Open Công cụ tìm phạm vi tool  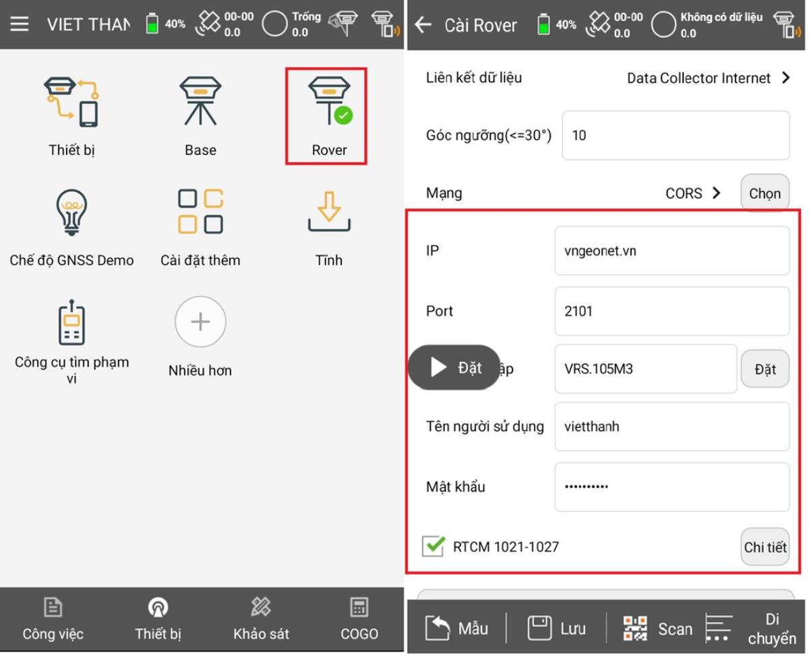tap(71, 322)
